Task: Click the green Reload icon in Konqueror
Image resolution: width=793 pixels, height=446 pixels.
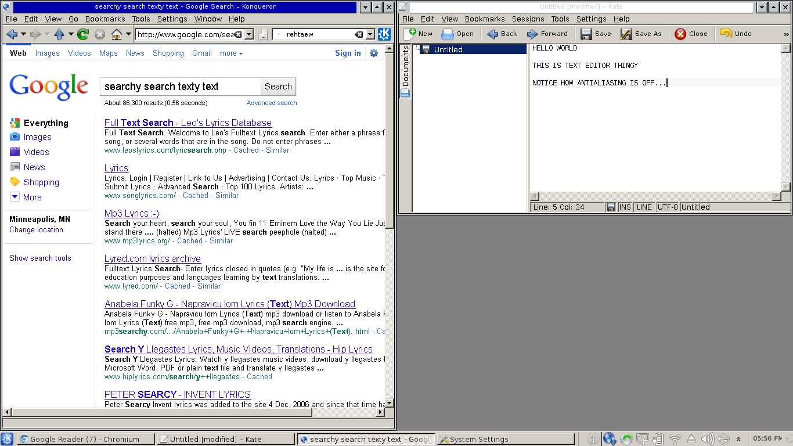Action: [83, 34]
